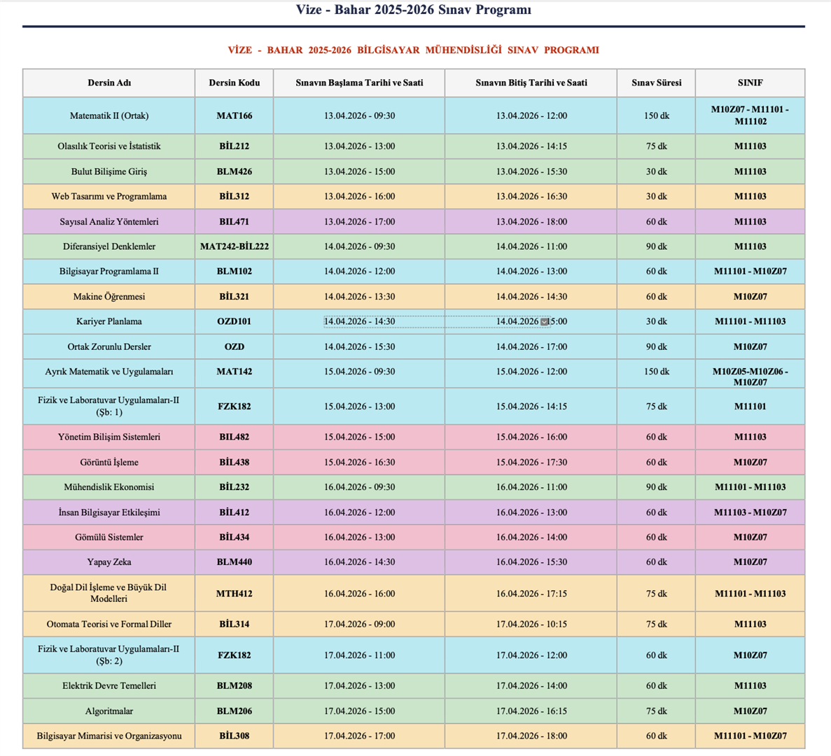
Task: Select the 'Web Tasarımı ve Programlama' cell
Action: tap(109, 197)
